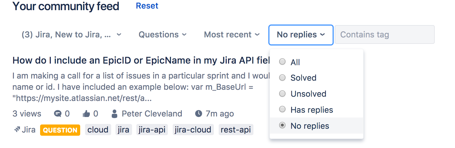
Task: Pick the Has replies radio option
Action: point(282,109)
